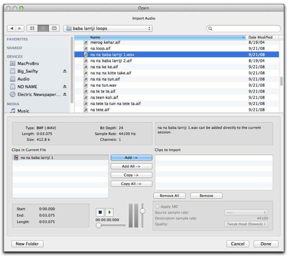Switch to column view mode

[x=54, y=28]
